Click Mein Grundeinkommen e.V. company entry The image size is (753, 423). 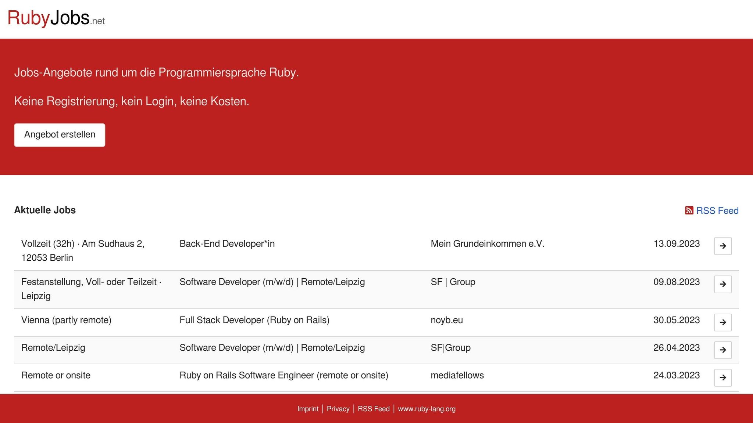[x=488, y=243]
